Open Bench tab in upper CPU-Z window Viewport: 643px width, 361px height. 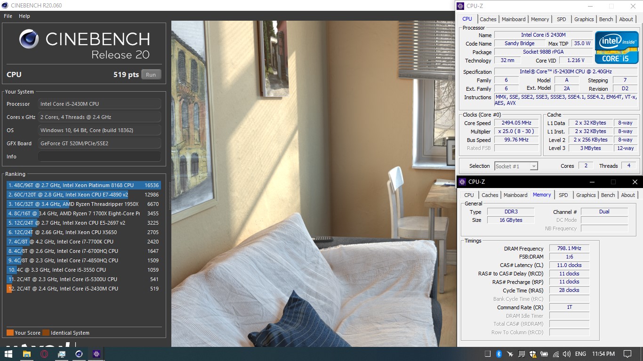[606, 19]
